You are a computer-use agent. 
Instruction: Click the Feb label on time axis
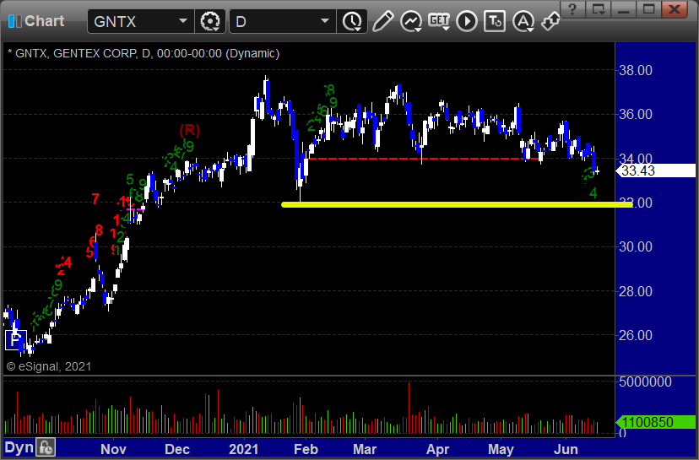306,449
